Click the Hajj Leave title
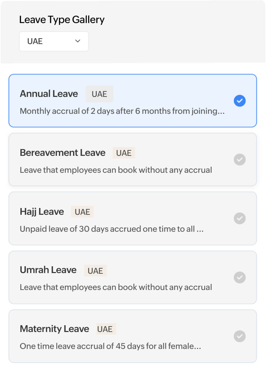 [x=42, y=211]
